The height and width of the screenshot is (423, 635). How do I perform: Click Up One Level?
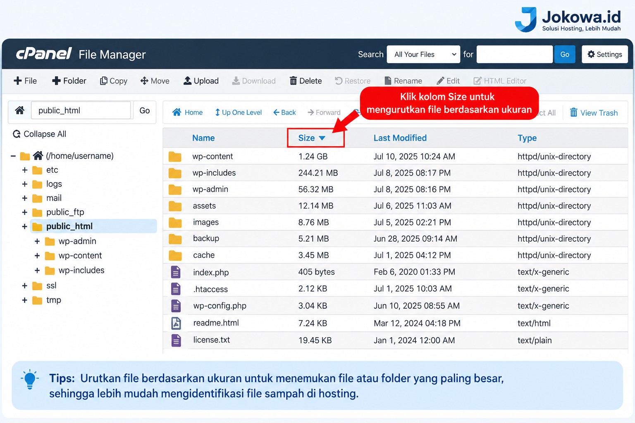coord(238,112)
